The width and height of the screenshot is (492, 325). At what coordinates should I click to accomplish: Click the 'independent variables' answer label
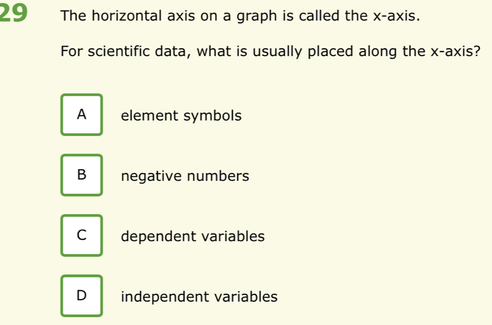(199, 297)
